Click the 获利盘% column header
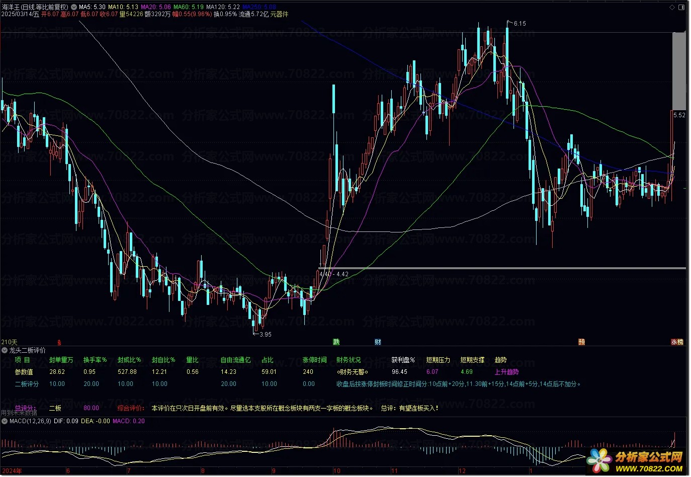 (403, 360)
